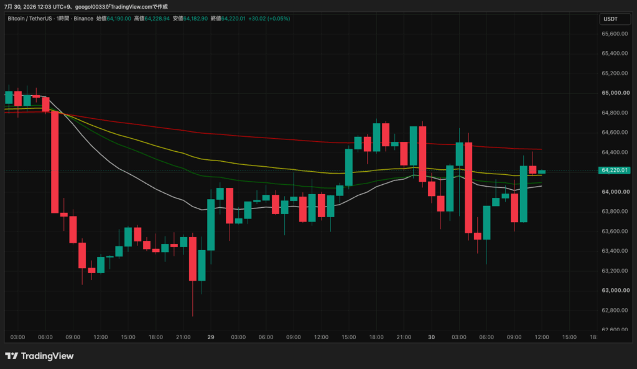
Task: Select the 63,000.00 price axis label
Action: coord(615,290)
